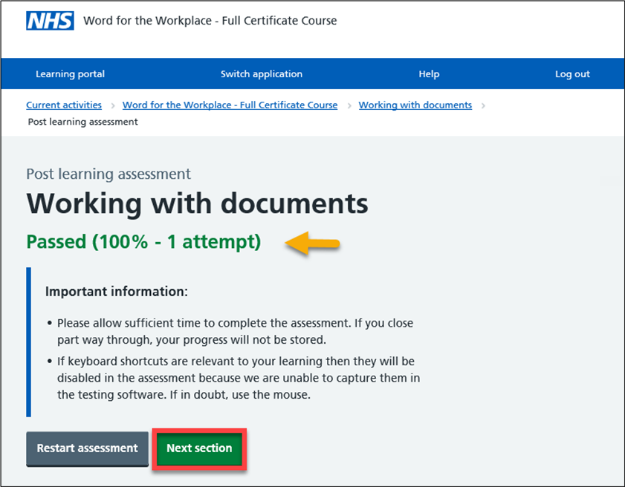The image size is (625, 487).
Task: Open the Learning portal menu item
Action: [x=70, y=74]
